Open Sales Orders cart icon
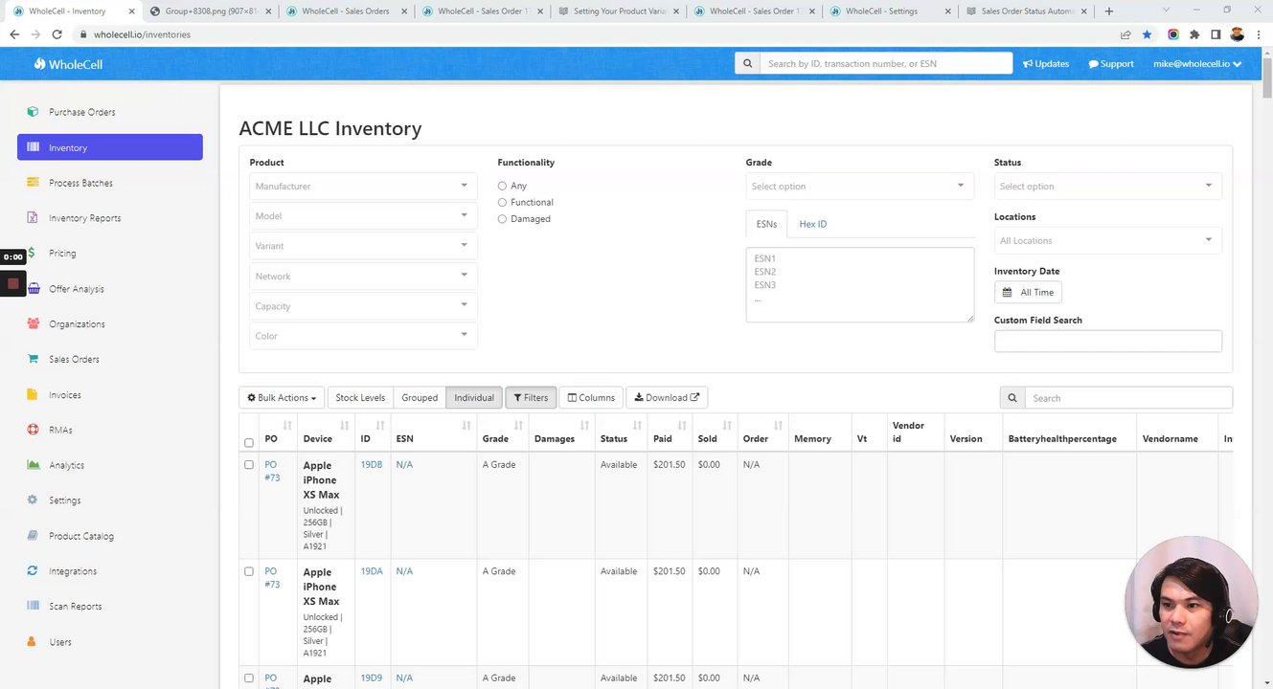 (33, 360)
